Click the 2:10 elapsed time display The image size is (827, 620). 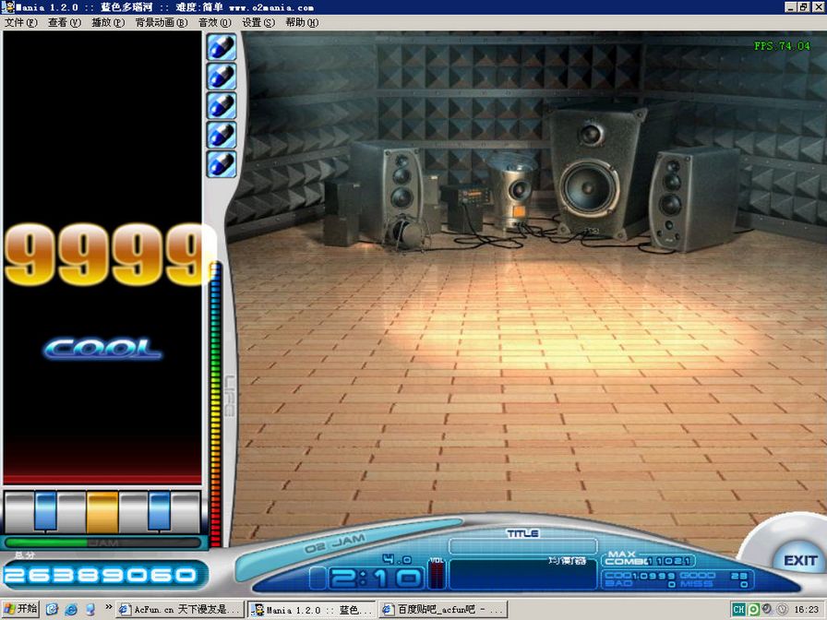click(376, 578)
